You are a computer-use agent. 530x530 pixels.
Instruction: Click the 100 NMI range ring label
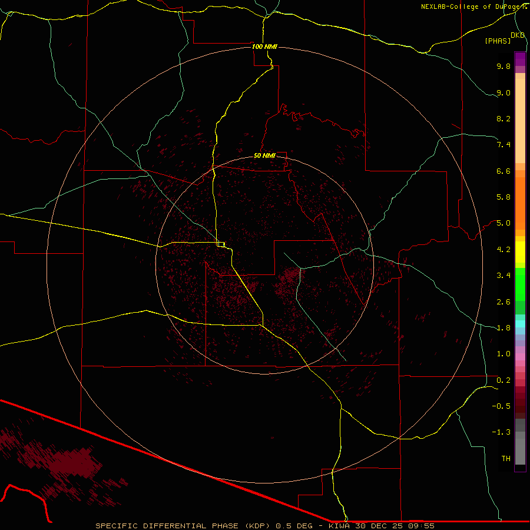(264, 47)
